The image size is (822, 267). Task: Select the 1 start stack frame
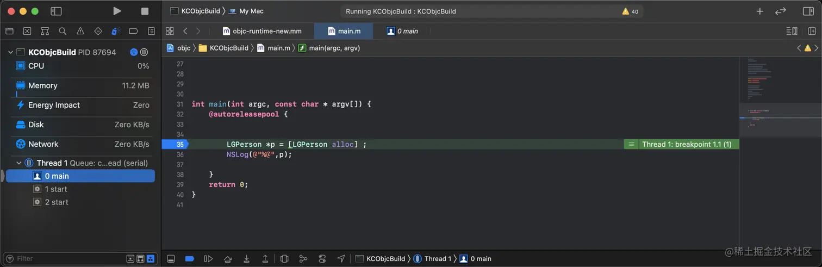pyautogui.click(x=80, y=189)
